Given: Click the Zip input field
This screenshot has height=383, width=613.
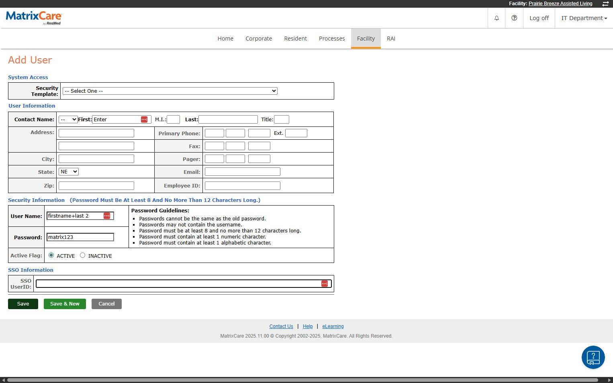Looking at the screenshot, I should point(96,185).
